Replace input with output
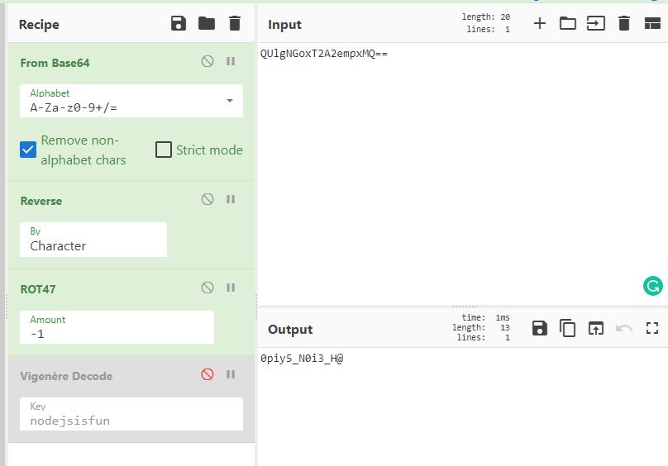668x466 pixels. point(596,328)
